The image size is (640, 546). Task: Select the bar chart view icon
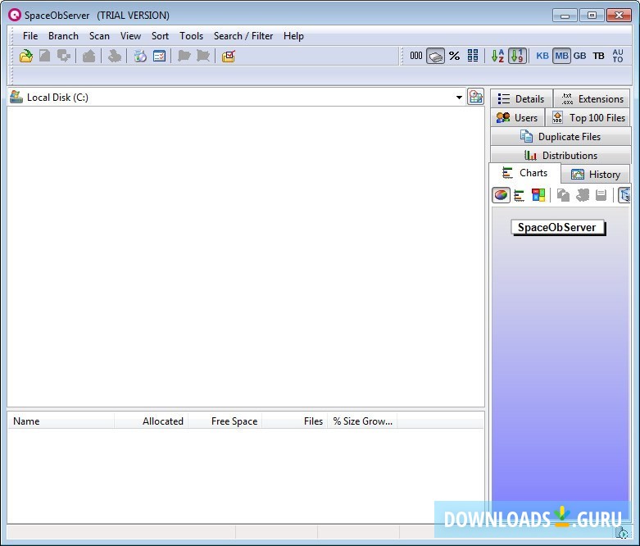click(x=520, y=195)
